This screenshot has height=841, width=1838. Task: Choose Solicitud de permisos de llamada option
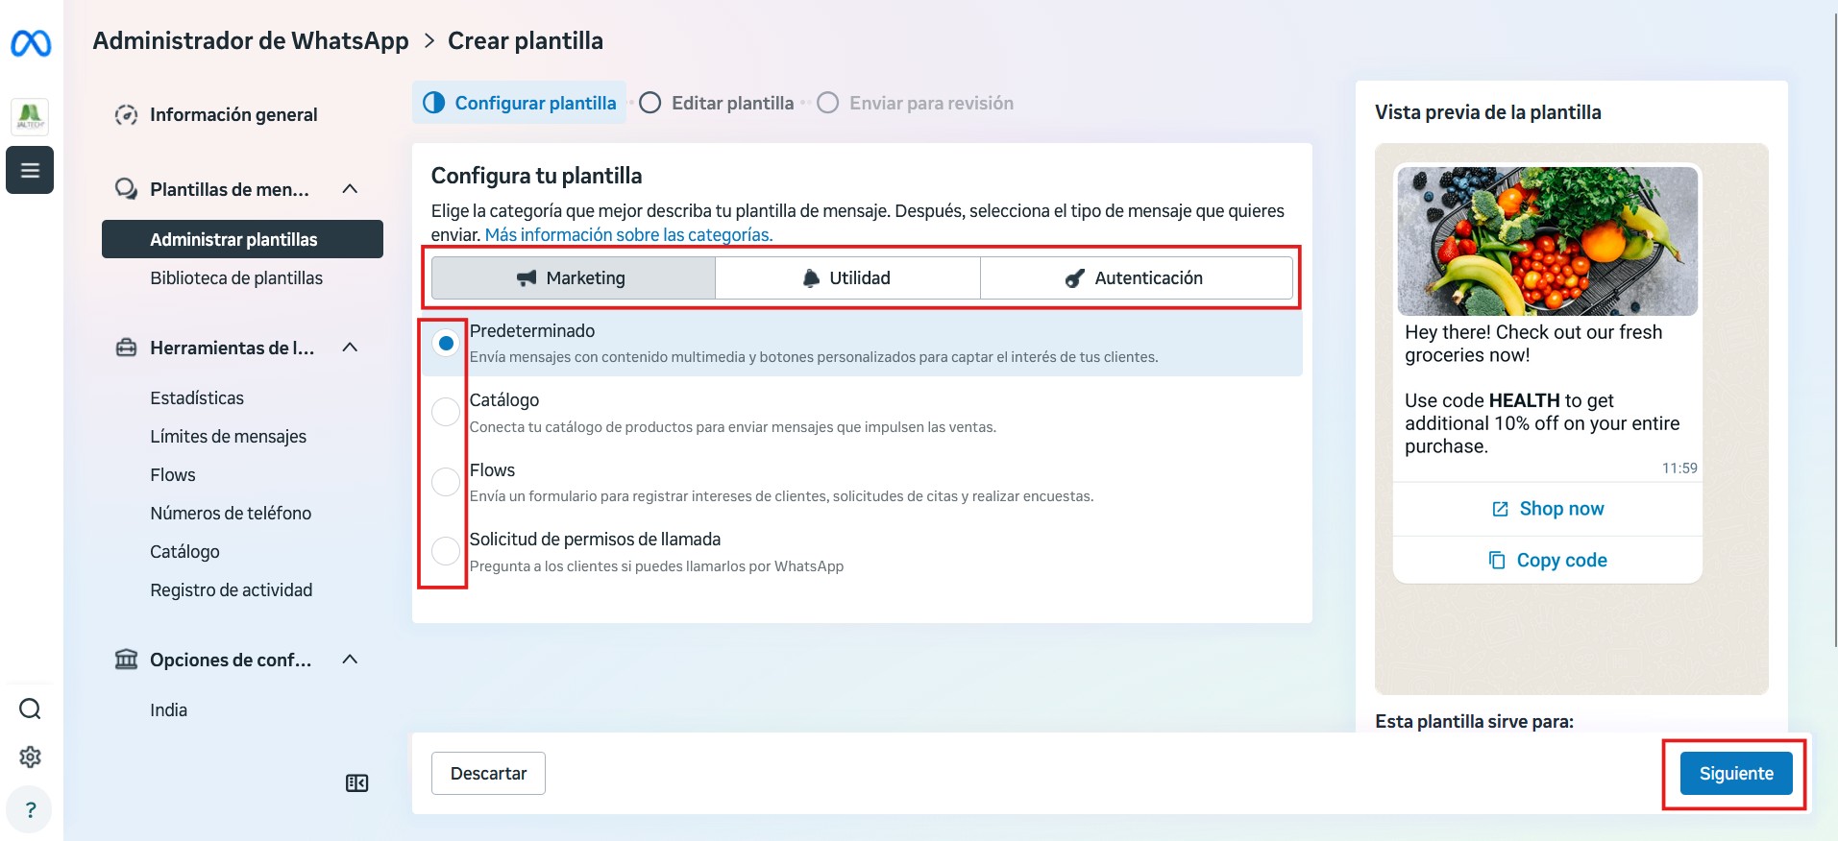[446, 551]
